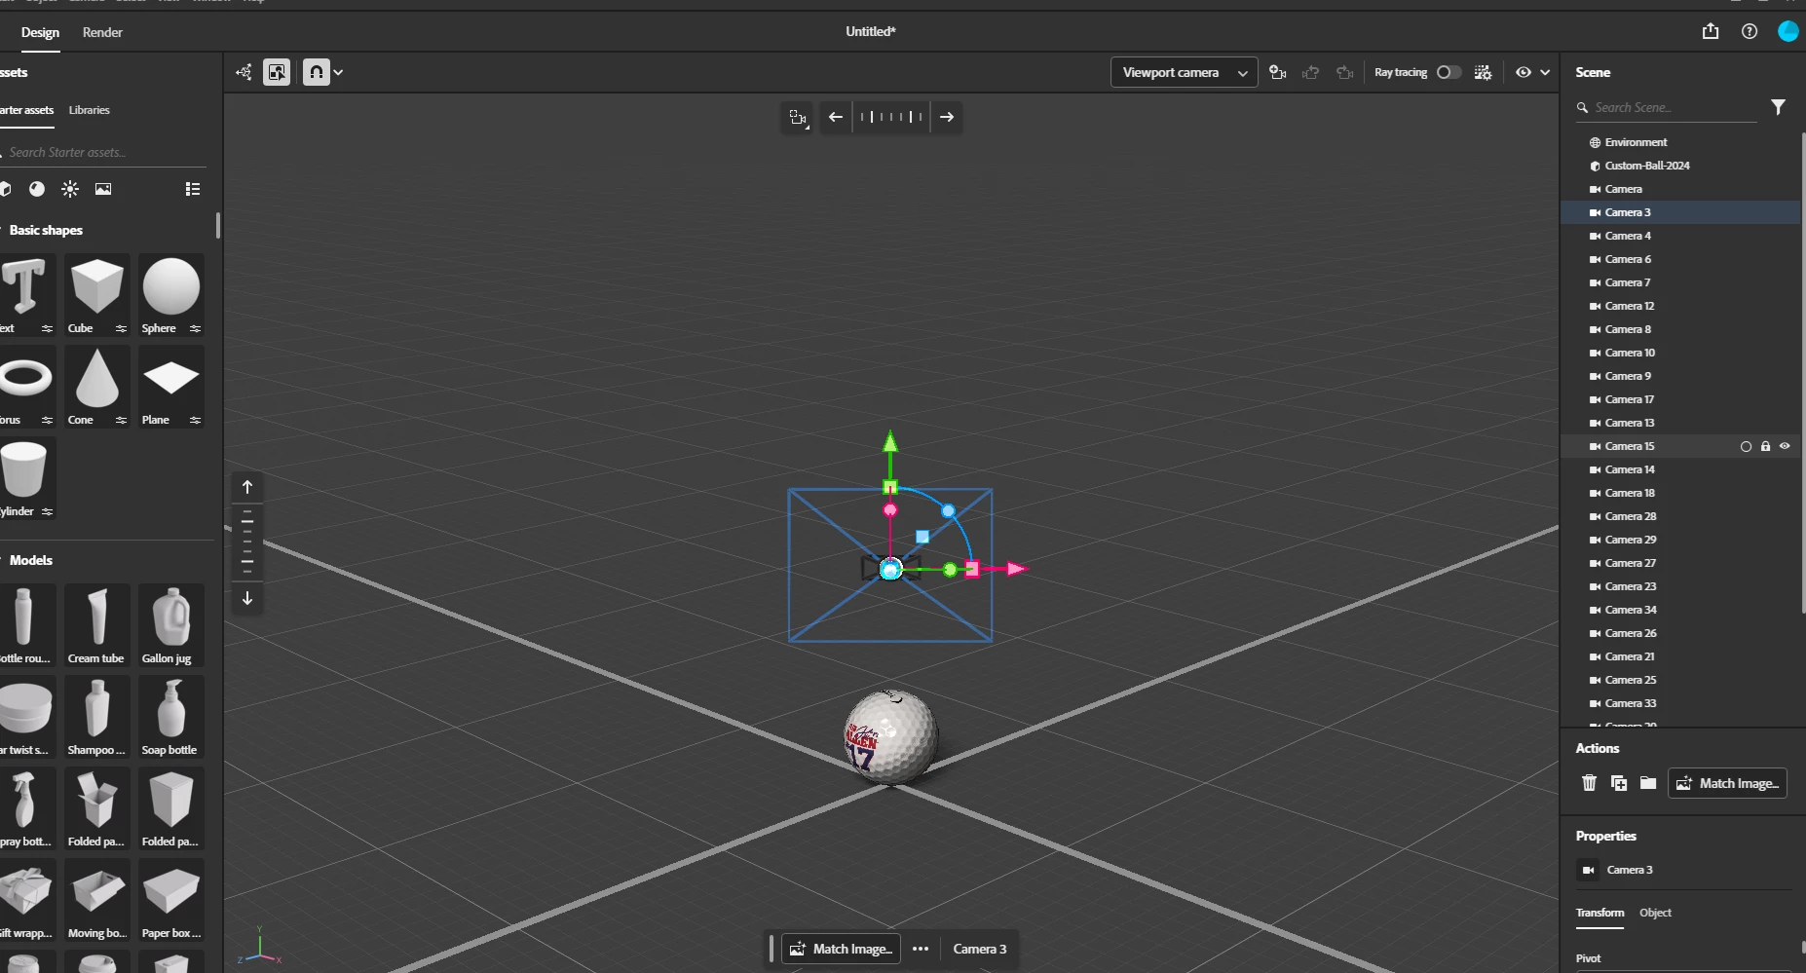Screen dimensions: 1806x973
Task: Click the transform gizmo tool icon
Action: [x=244, y=72]
